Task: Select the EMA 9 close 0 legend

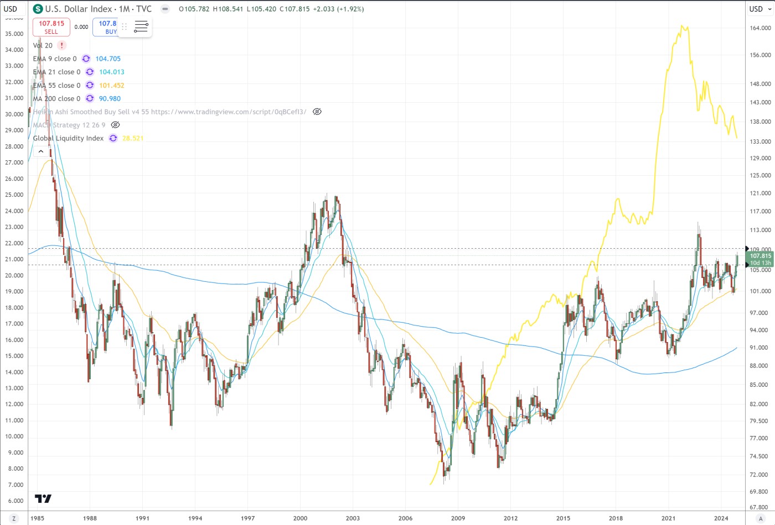Action: tap(55, 59)
